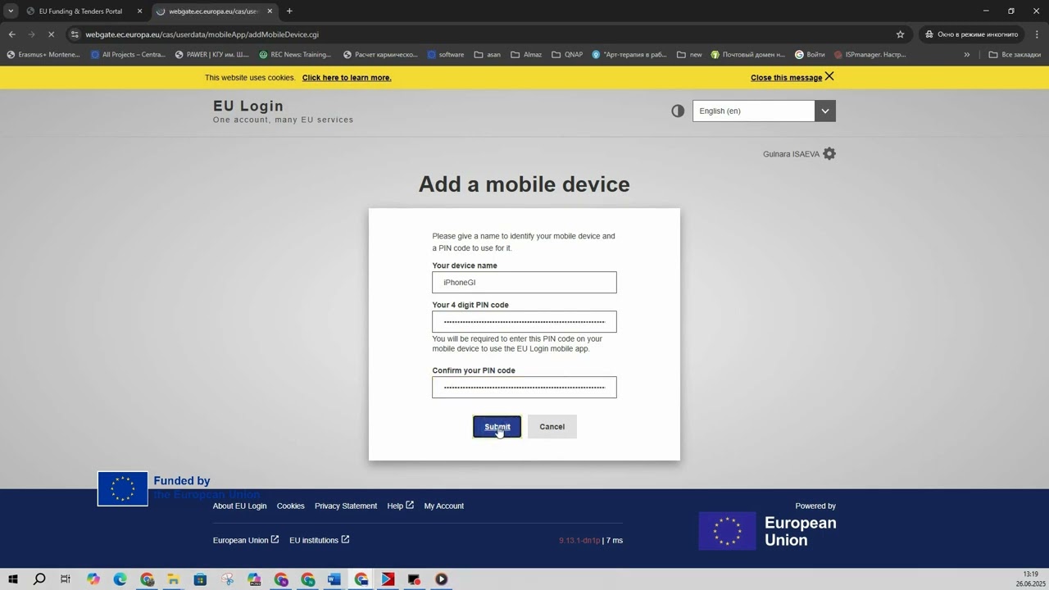Open Microsoft Word from taskbar
Viewport: 1049px width, 590px height.
[334, 579]
